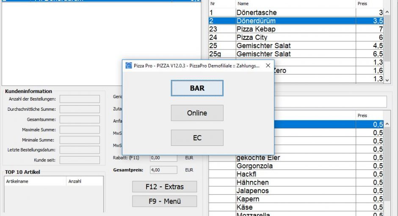Choose the EC payment button
This screenshot has width=398, height=216.
(x=197, y=138)
